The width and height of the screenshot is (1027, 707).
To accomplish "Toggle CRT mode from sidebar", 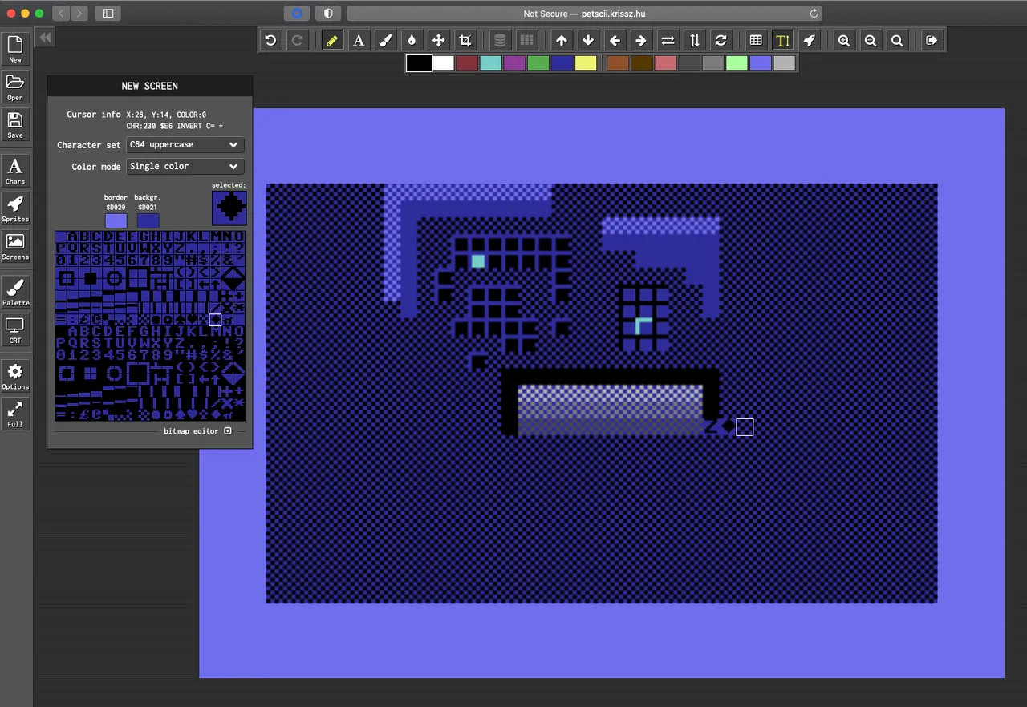I will click(15, 330).
